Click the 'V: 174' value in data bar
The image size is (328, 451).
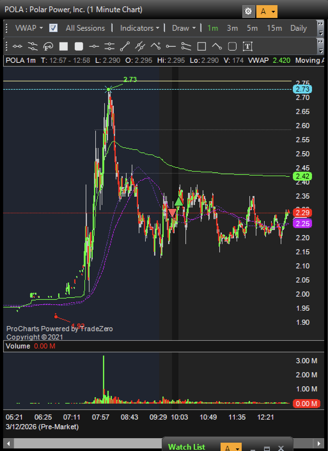click(x=233, y=61)
